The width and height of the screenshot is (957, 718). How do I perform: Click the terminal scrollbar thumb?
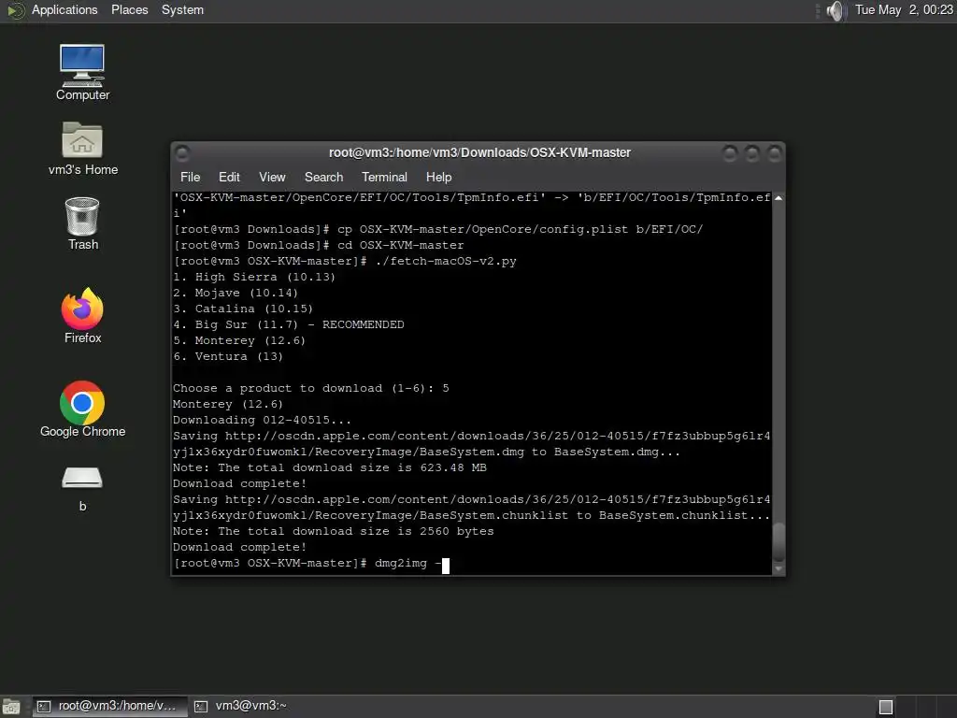pos(778,541)
